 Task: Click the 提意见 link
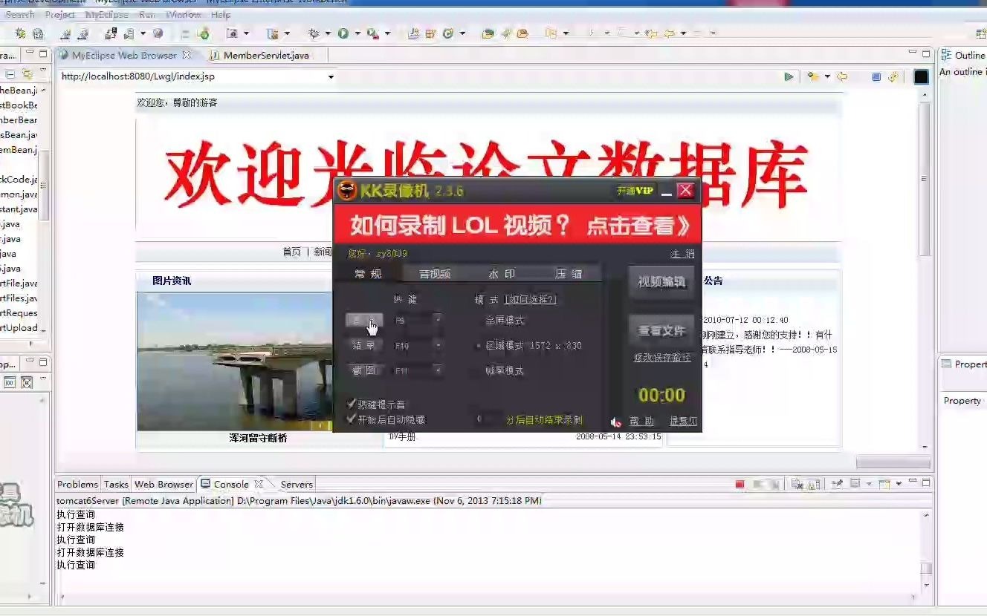[x=683, y=421]
